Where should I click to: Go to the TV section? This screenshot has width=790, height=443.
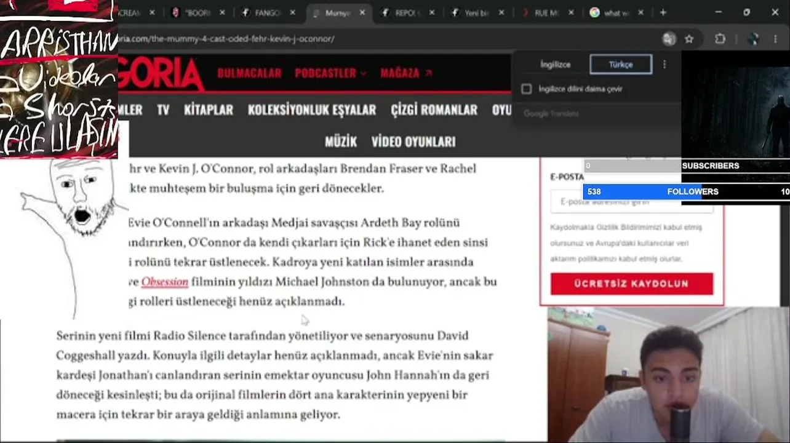(x=163, y=110)
